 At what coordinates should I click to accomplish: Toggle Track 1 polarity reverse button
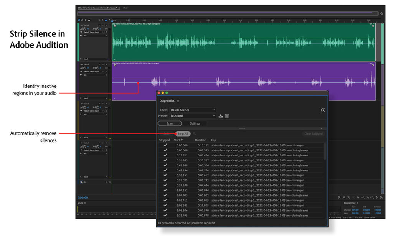(x=106, y=32)
